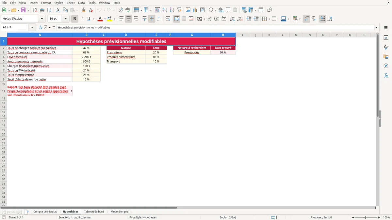Click the Increase Indent icon

tap(249, 19)
